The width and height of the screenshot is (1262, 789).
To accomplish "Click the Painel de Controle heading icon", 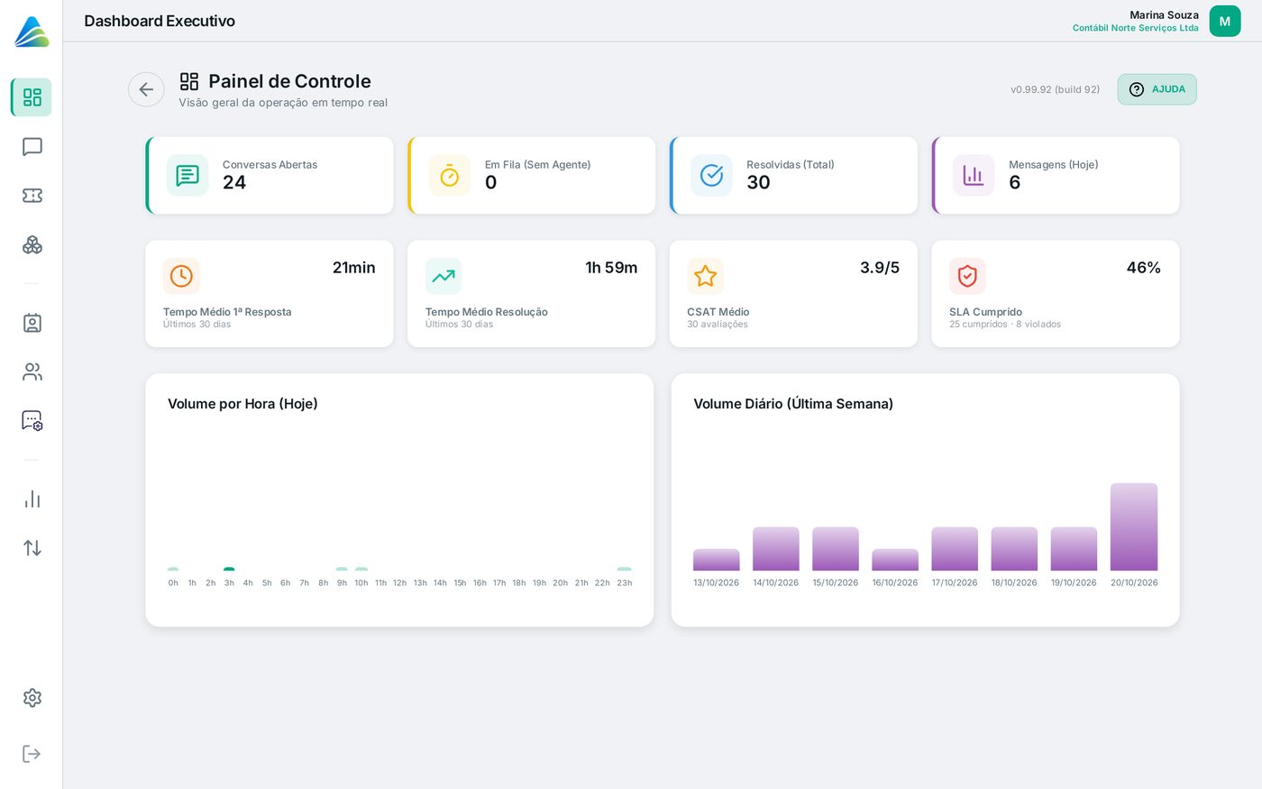I will 189,81.
